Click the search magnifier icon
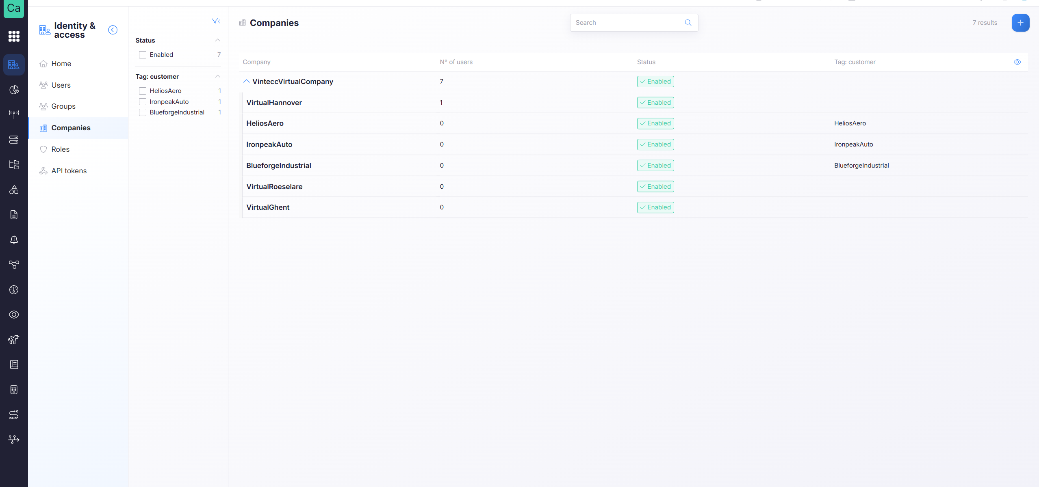This screenshot has height=487, width=1039. pyautogui.click(x=688, y=23)
